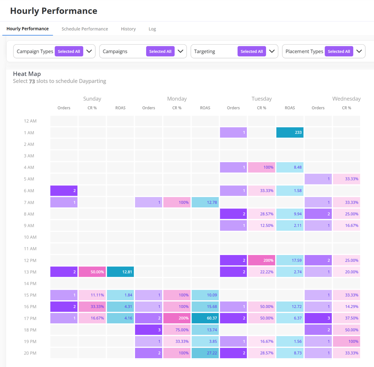This screenshot has height=367, width=374.
Task: Choose the Wednesday 19 PM 100% CR cell
Action: [346, 342]
